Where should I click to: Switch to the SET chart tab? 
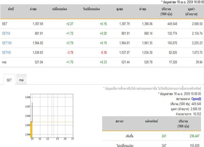tap(9, 80)
